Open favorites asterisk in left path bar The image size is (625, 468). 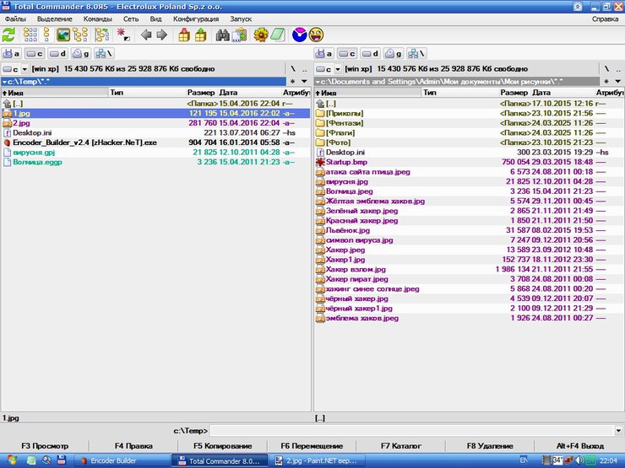(x=292, y=82)
